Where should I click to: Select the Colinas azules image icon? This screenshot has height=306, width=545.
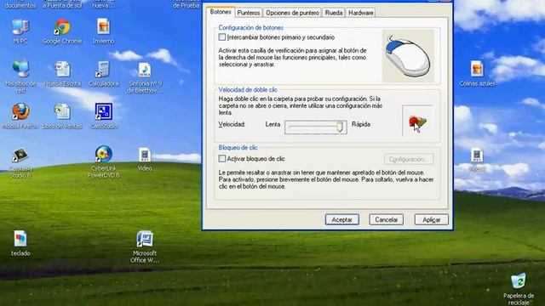[x=477, y=69]
